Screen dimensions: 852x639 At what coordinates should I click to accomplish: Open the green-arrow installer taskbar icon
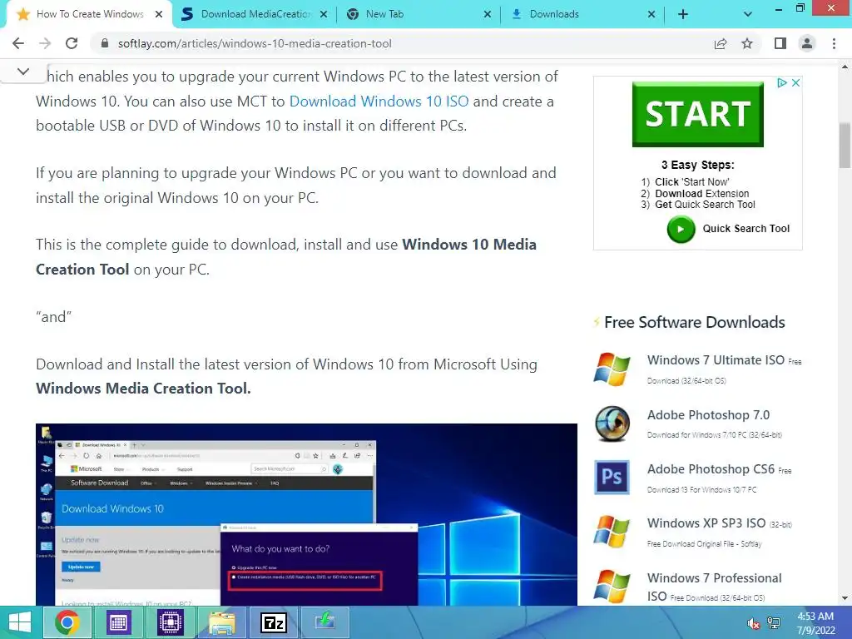tap(325, 622)
